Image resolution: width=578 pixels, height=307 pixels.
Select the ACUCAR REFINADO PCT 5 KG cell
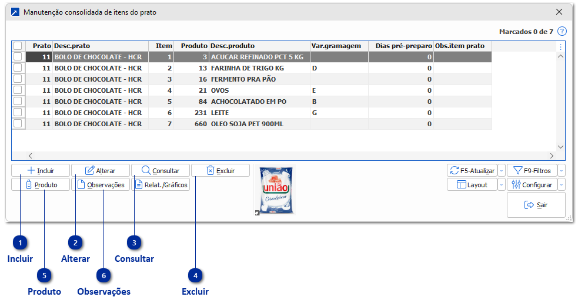click(259, 57)
